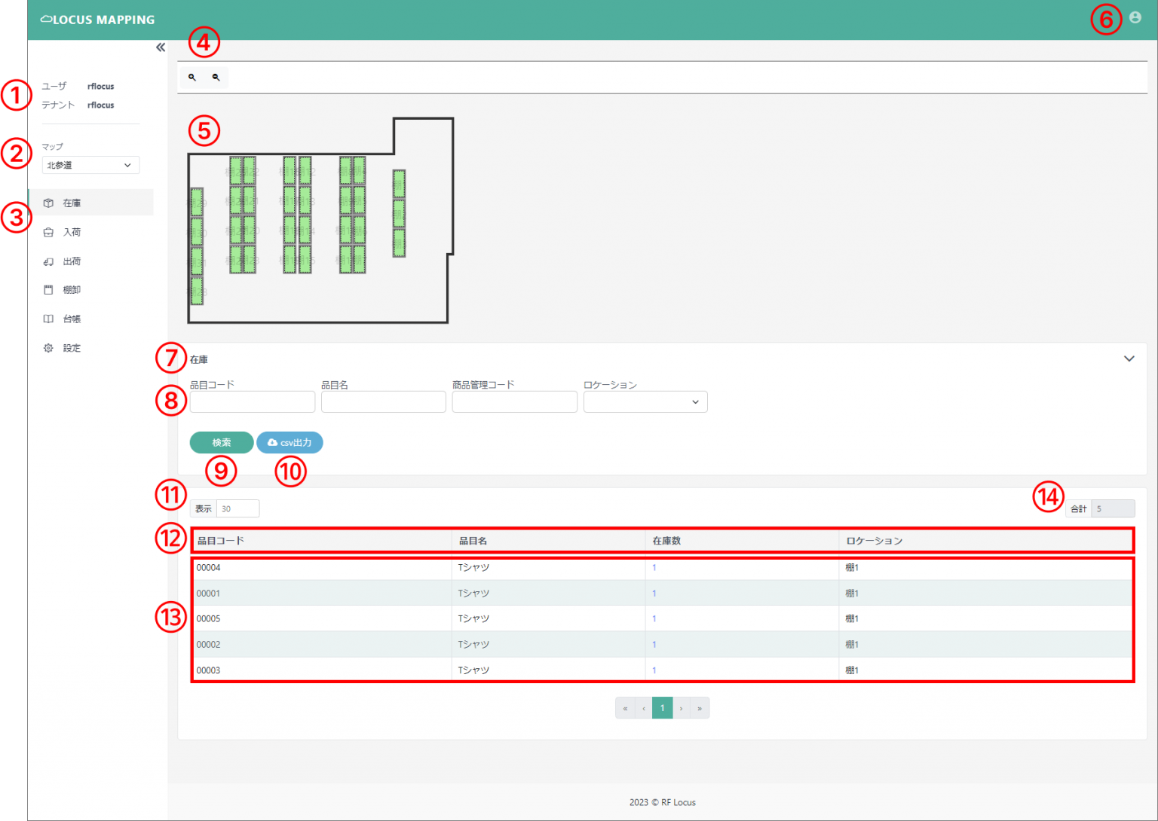Click the 設定 settings gear icon
This screenshot has width=1158, height=821.
[x=48, y=348]
